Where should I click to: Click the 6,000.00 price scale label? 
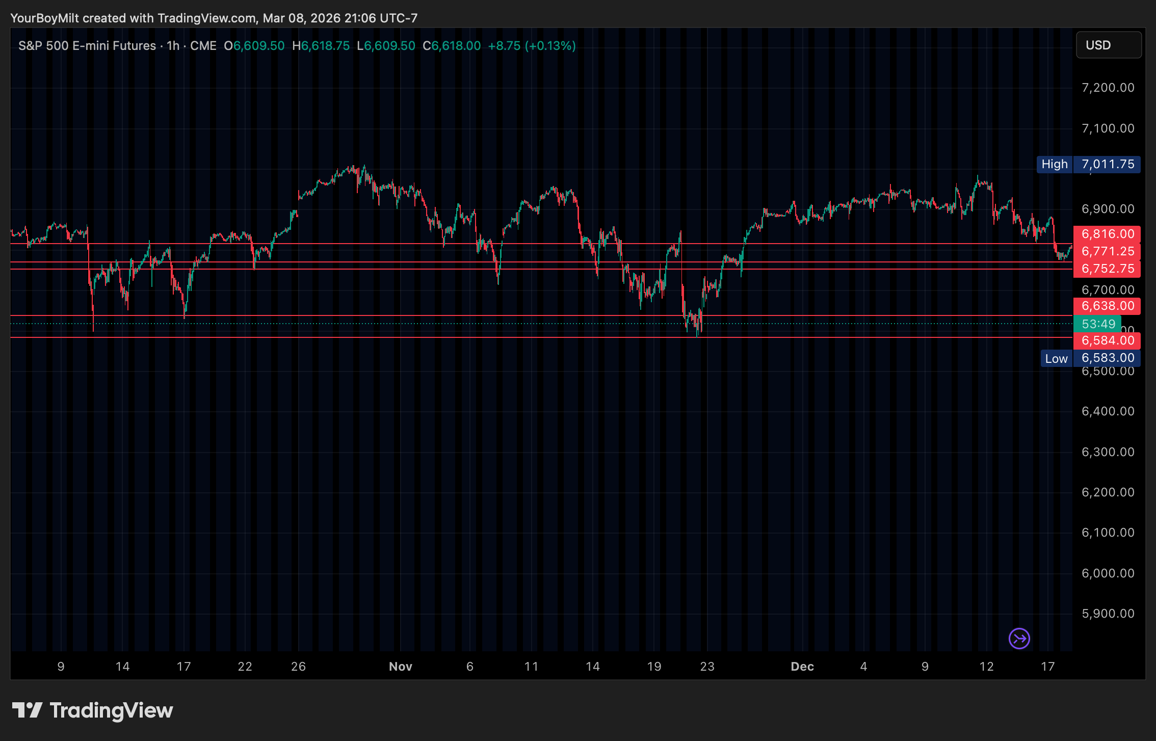(1108, 573)
